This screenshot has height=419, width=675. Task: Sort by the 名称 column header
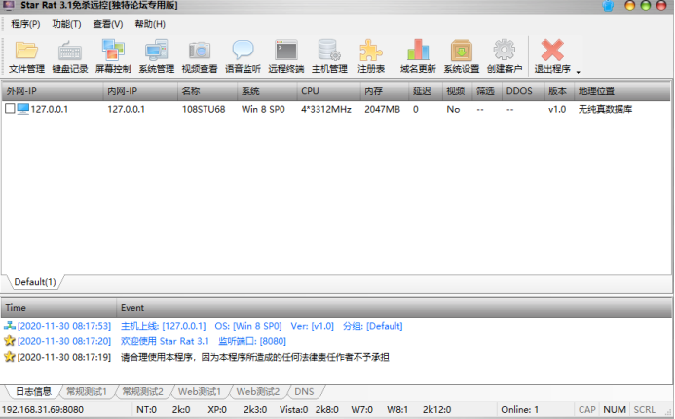(207, 91)
